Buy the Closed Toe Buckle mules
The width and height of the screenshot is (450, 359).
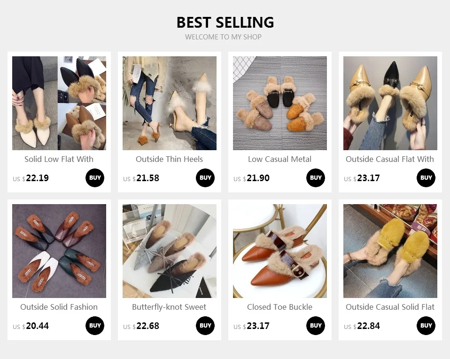316,326
